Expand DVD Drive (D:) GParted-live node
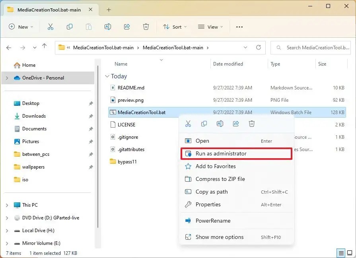Image resolution: width=356 pixels, height=258 pixels. tap(7, 218)
